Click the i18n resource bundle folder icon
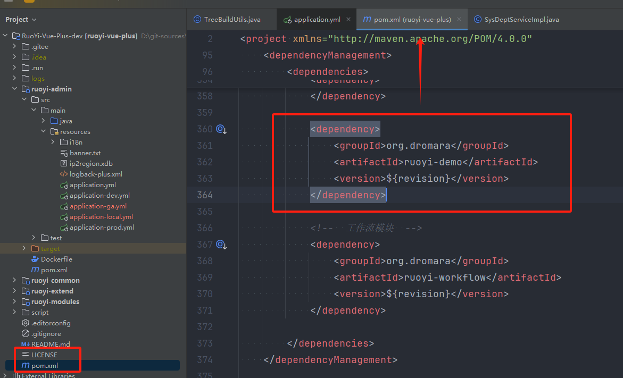The width and height of the screenshot is (623, 378). [64, 142]
